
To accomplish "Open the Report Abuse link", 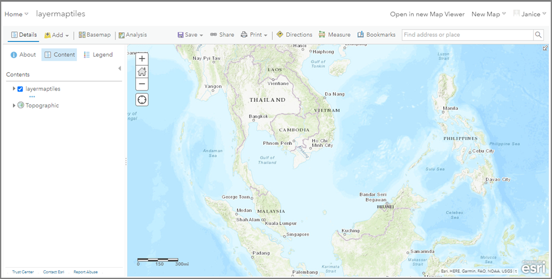I will pyautogui.click(x=85, y=272).
